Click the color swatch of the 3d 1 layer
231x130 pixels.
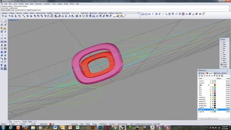point(215,91)
